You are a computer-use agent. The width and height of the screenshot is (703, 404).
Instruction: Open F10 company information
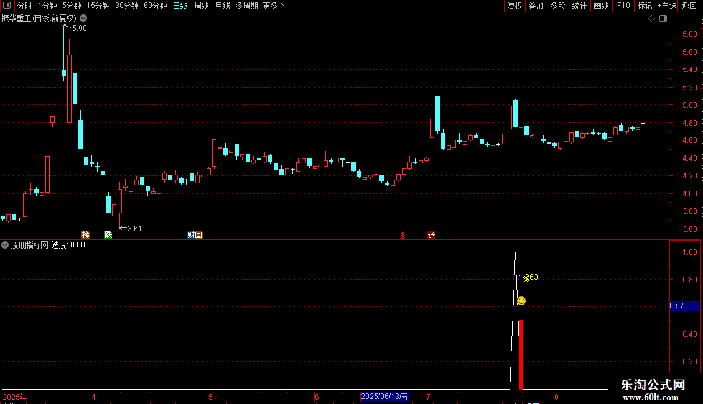point(623,6)
